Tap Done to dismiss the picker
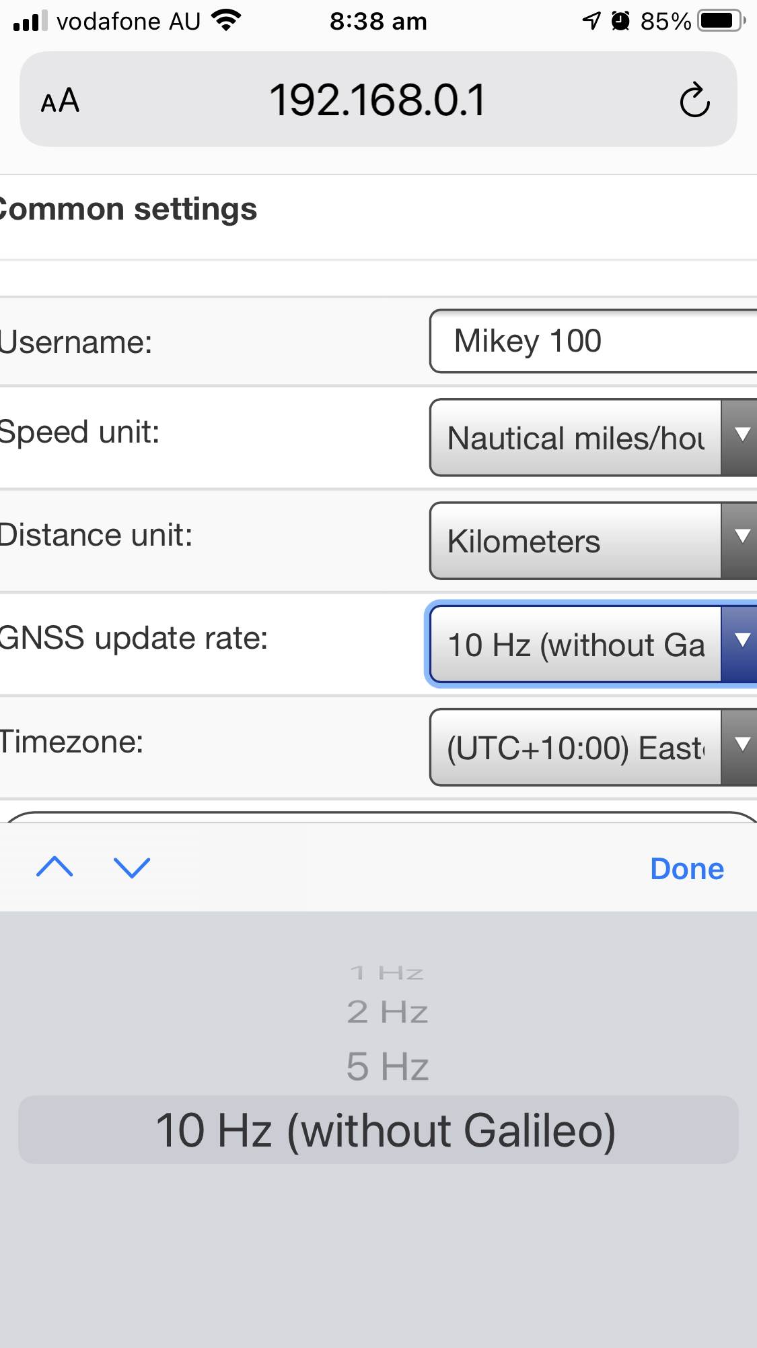Image resolution: width=757 pixels, height=1348 pixels. click(686, 869)
